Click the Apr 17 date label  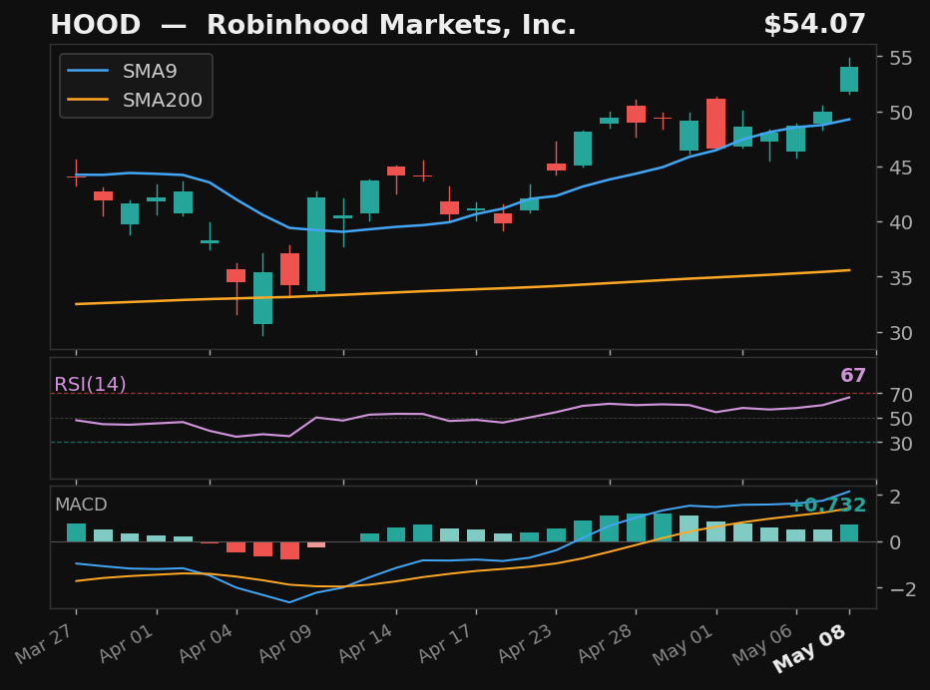click(x=447, y=642)
